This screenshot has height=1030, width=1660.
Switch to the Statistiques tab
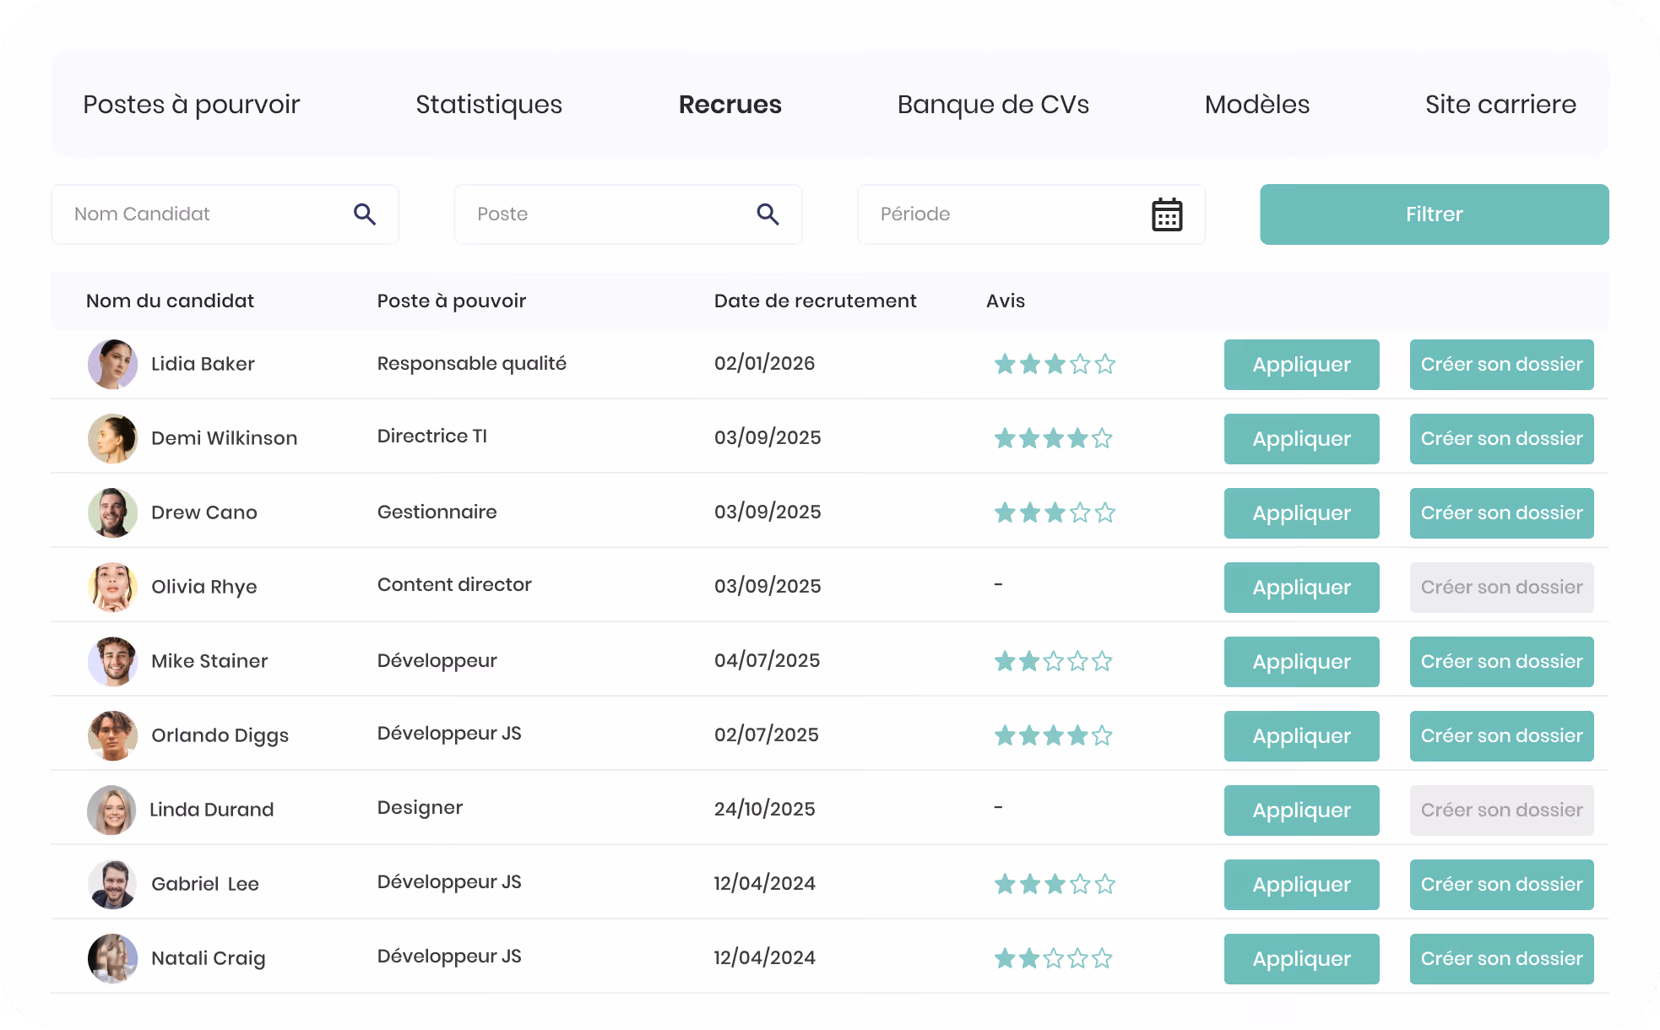tap(489, 105)
